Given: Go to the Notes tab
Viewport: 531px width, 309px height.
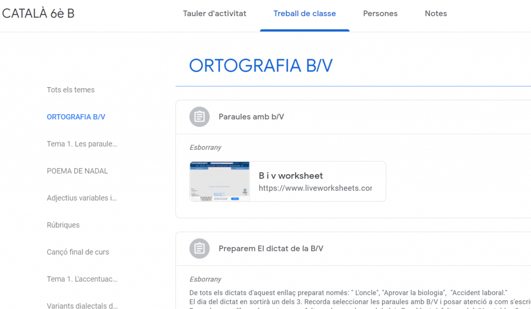Looking at the screenshot, I should coord(436,13).
